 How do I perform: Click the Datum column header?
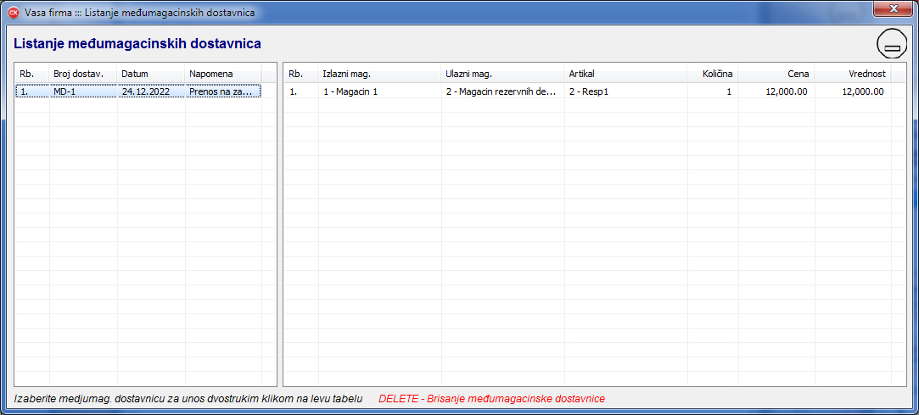coord(151,74)
